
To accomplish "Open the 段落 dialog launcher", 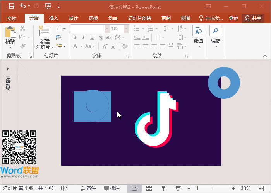I will coord(187,56).
